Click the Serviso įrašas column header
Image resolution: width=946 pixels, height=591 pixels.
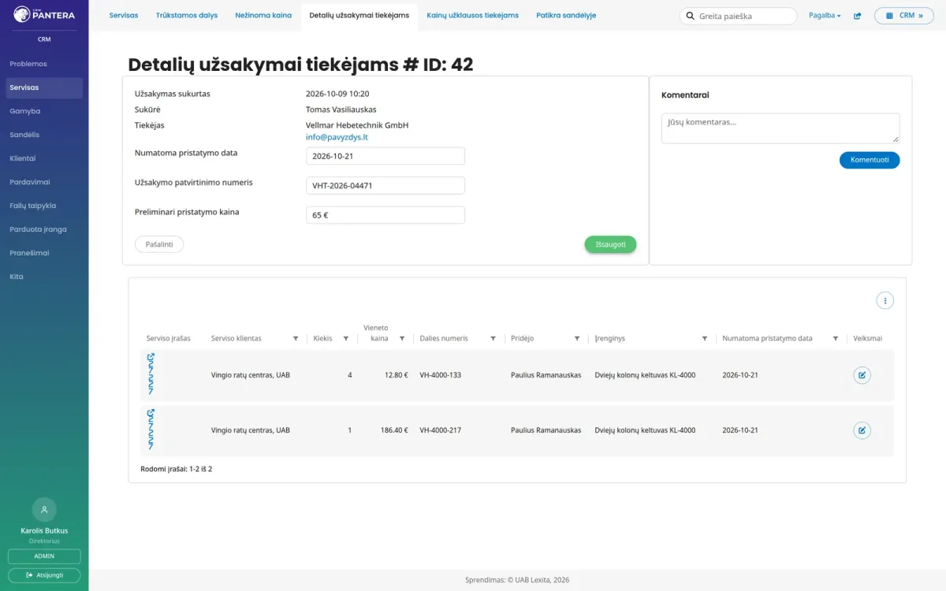[x=169, y=338]
